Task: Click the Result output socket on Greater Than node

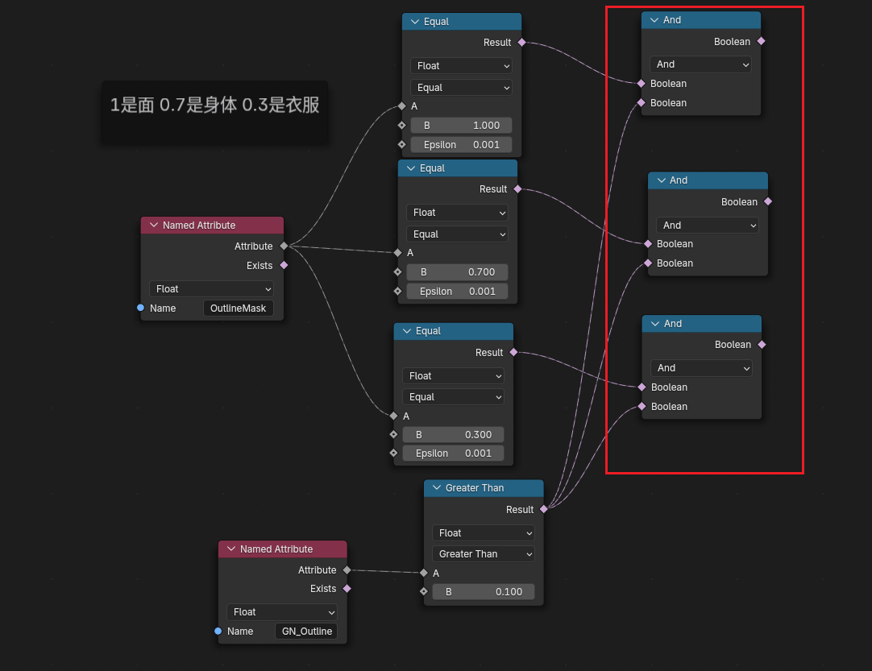Action: point(544,509)
